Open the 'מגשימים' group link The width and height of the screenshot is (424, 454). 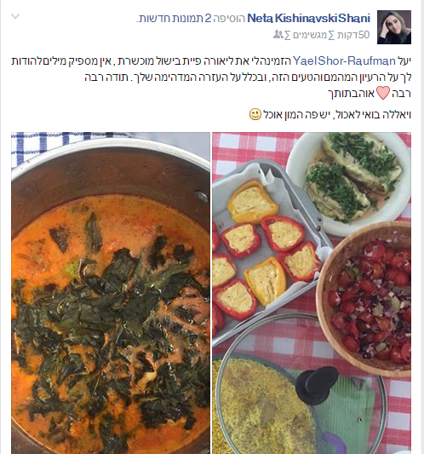[x=310, y=35]
